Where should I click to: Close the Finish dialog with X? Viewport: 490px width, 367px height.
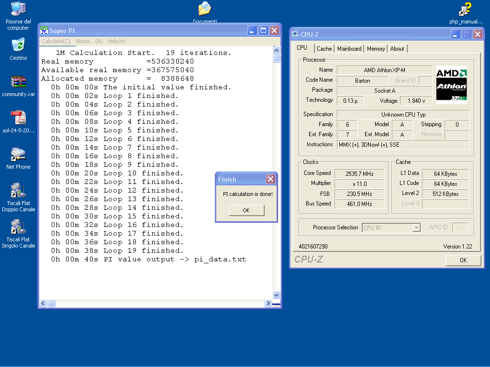click(x=271, y=179)
